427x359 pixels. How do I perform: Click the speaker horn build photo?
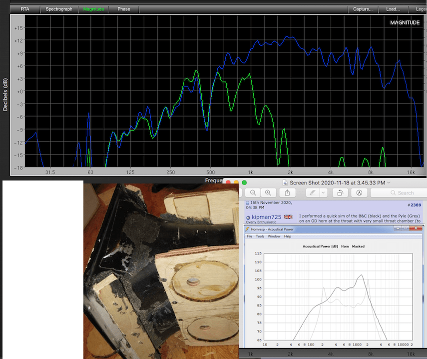161,271
